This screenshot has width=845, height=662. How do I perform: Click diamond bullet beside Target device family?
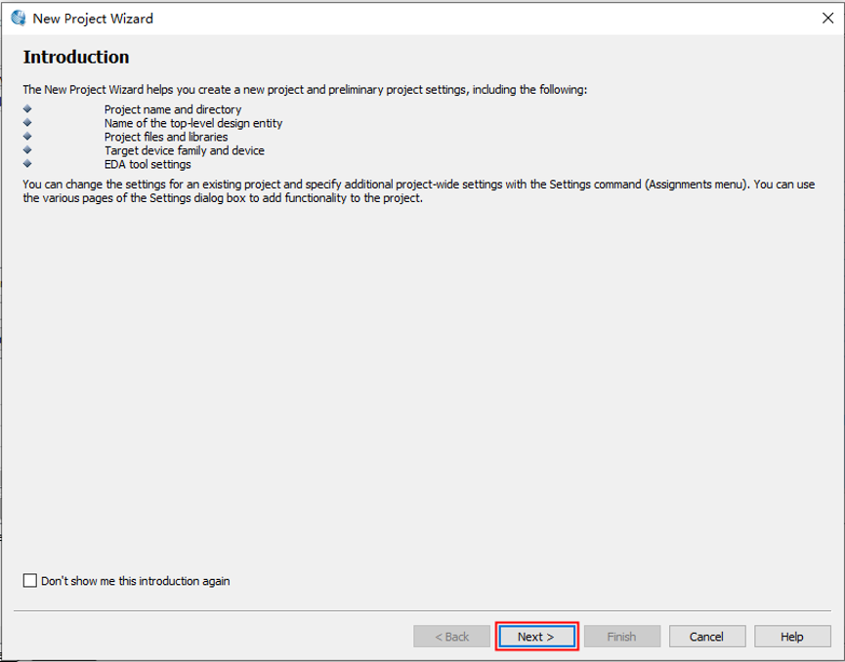[x=27, y=150]
